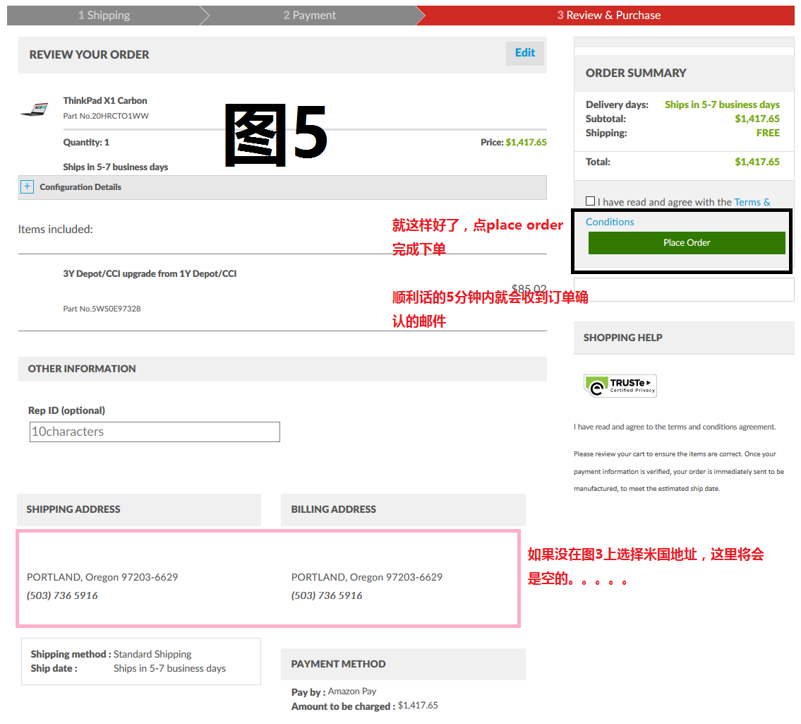Click the Edit button for the order
The height and width of the screenshot is (724, 801).
coord(524,53)
